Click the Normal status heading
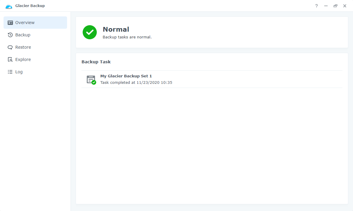 (116, 29)
